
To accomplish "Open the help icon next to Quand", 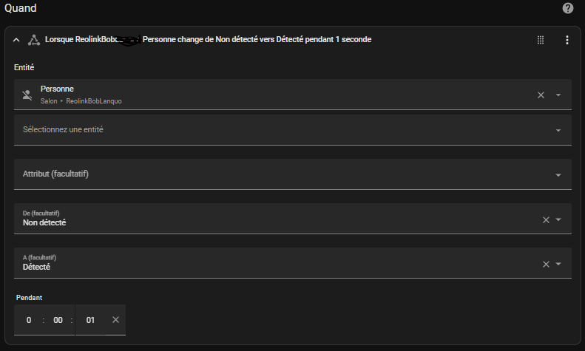I will [567, 8].
